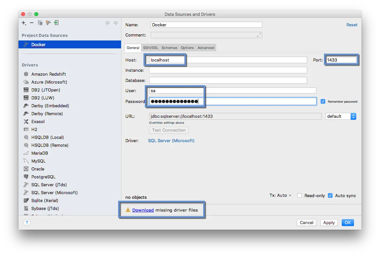
Task: Click the Sqlite (Xerial) feather icon
Action: pyautogui.click(x=26, y=200)
